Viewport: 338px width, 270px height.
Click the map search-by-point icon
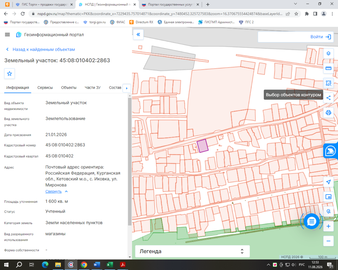point(328,211)
